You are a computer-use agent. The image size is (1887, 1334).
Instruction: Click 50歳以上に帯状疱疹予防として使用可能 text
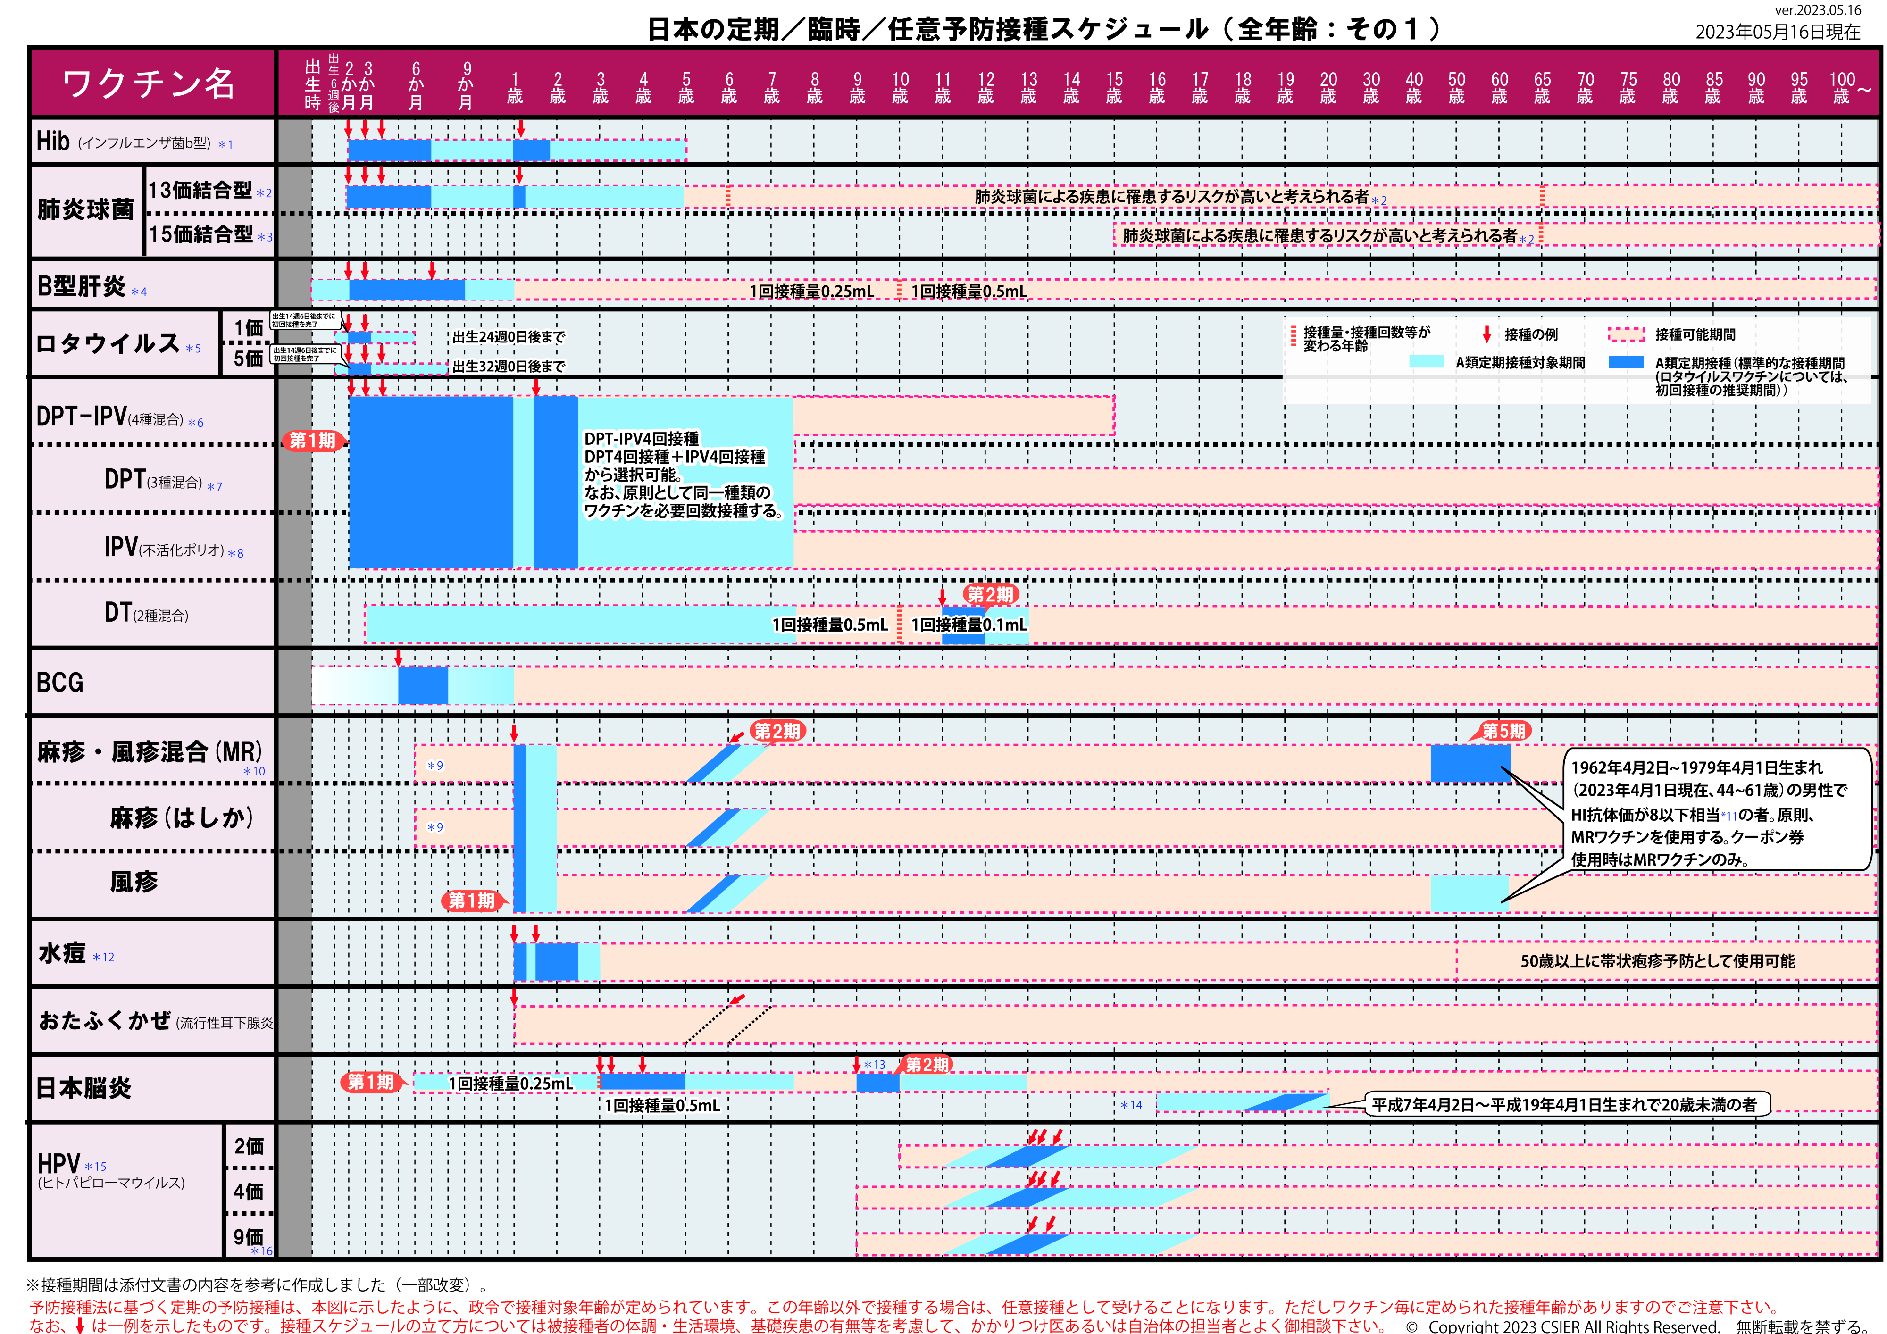tap(1658, 961)
